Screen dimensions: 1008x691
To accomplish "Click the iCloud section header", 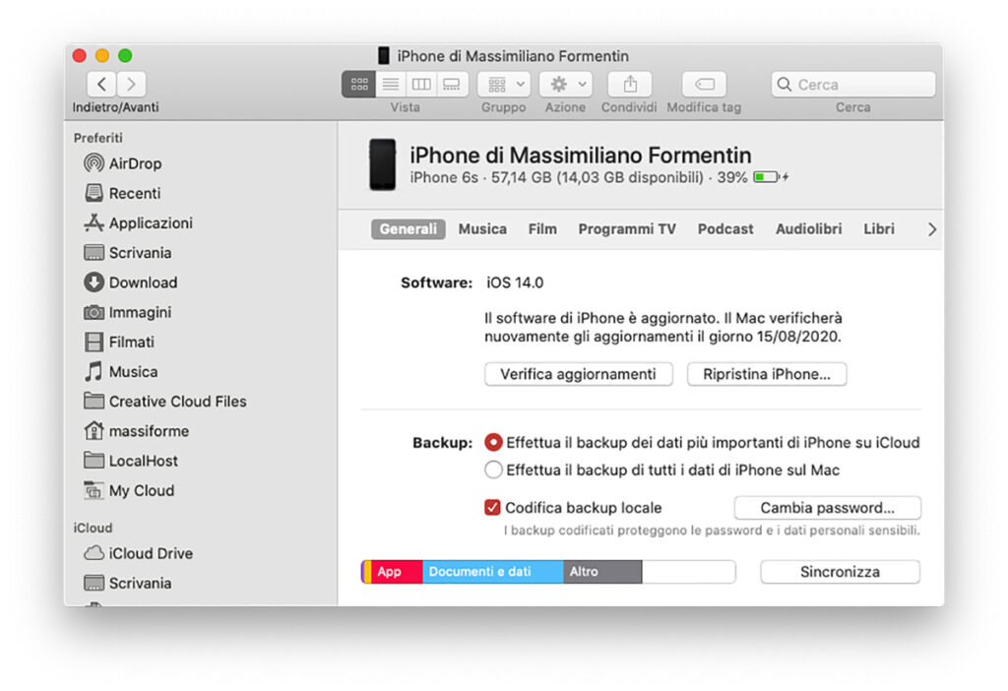I will click(93, 527).
